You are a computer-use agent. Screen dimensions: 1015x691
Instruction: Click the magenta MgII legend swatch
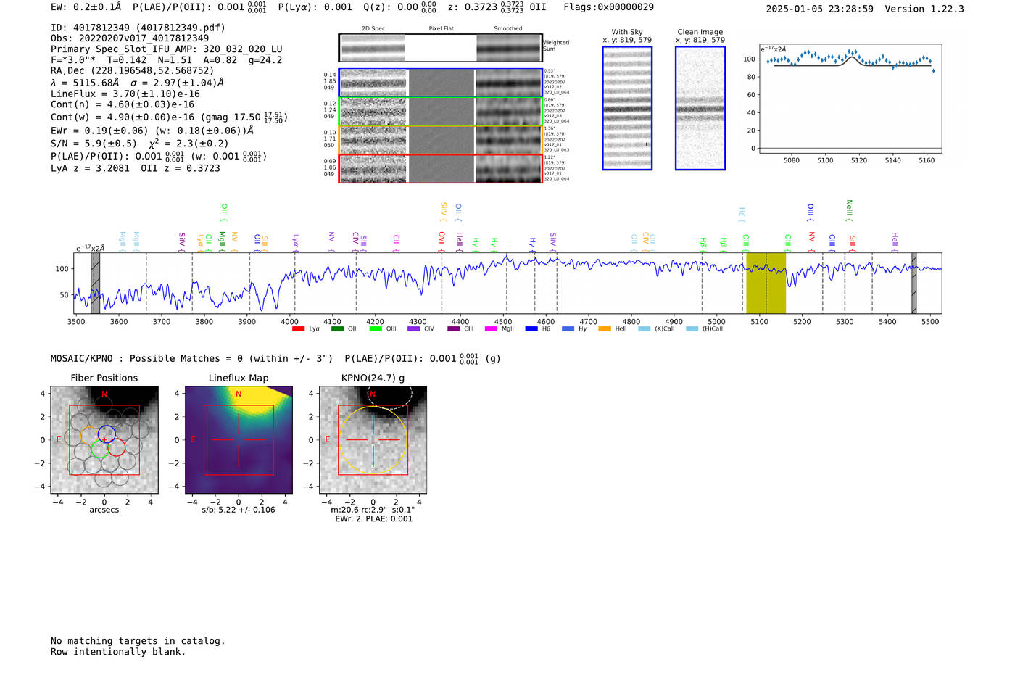492,329
